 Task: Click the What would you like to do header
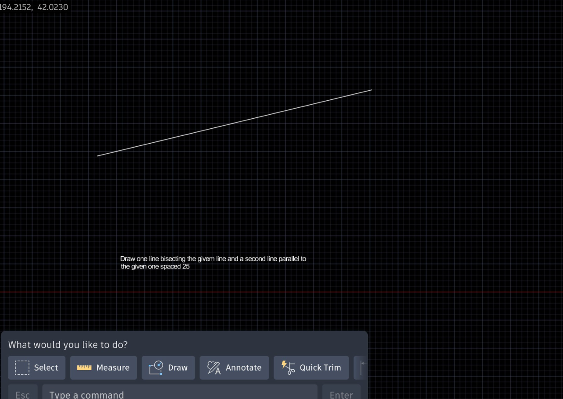coord(68,345)
